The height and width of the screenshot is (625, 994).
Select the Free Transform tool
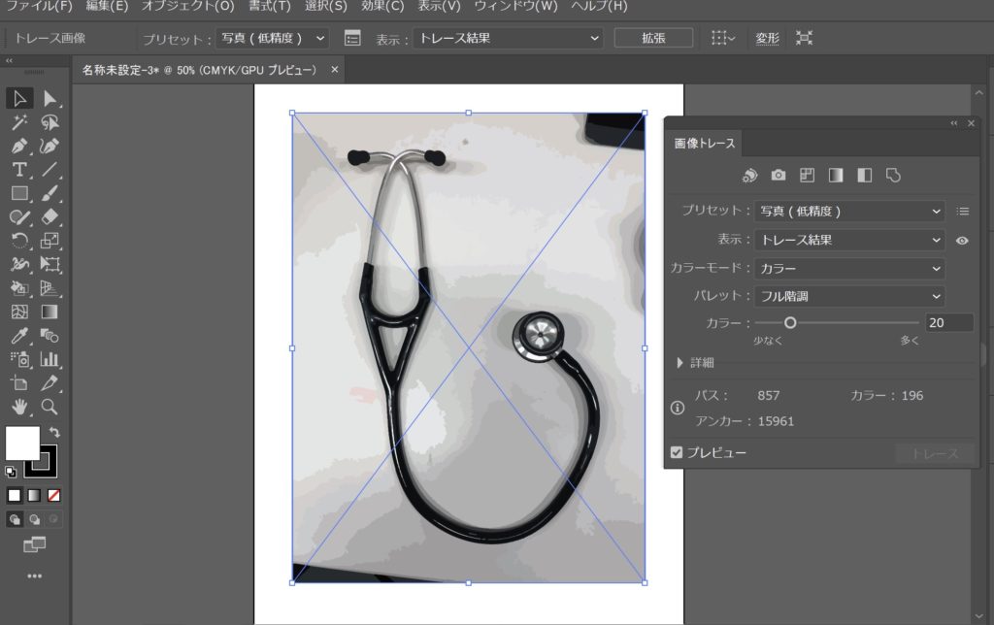tap(50, 264)
